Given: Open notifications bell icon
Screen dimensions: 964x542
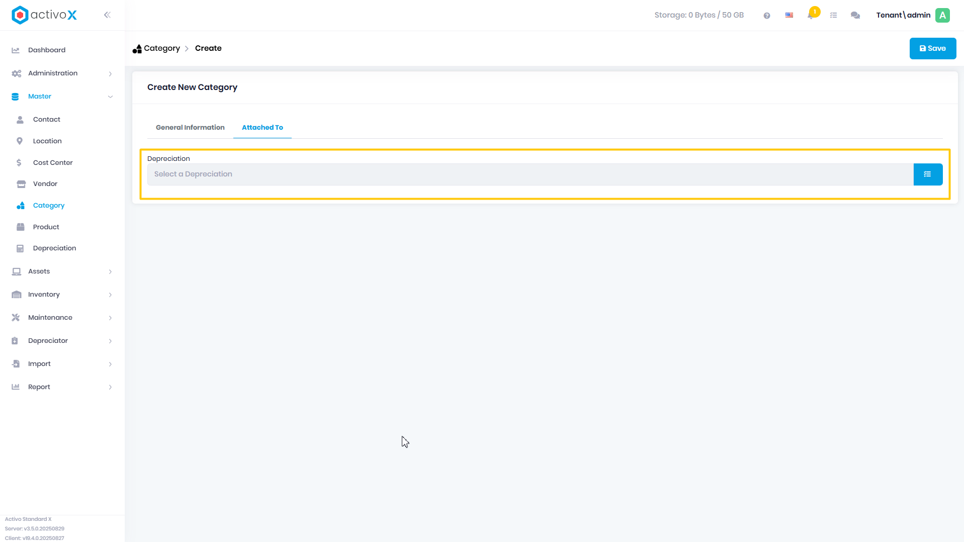Looking at the screenshot, I should click(811, 15).
